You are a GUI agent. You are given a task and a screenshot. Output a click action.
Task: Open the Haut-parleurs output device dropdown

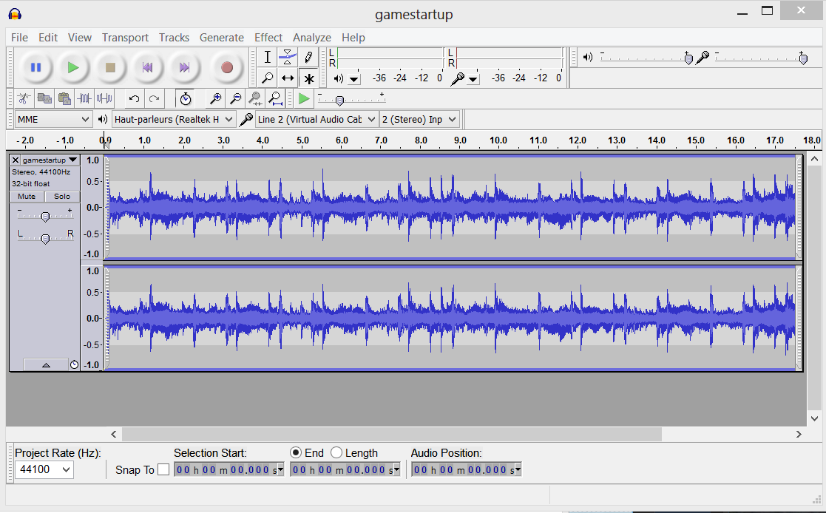coord(173,120)
